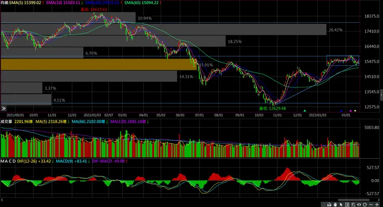Screen dimensions: 383x207
Task: Click the horizontal scrollbar thumb
Action: [353, 200]
